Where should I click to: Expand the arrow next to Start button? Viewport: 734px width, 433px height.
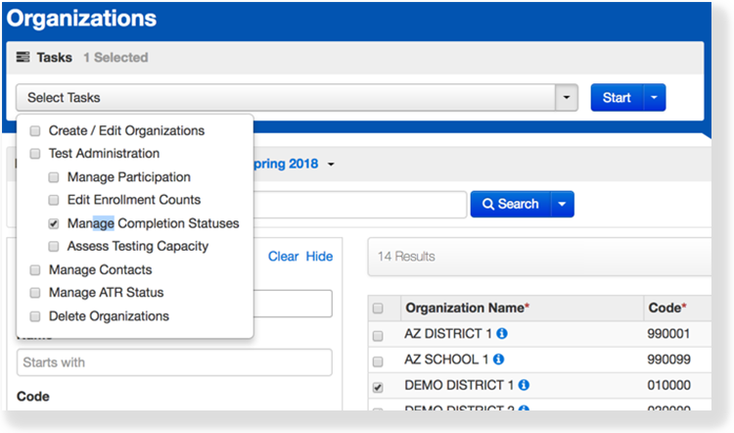[655, 98]
